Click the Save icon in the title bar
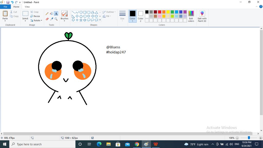This screenshot has width=263, height=148. click(8, 2)
